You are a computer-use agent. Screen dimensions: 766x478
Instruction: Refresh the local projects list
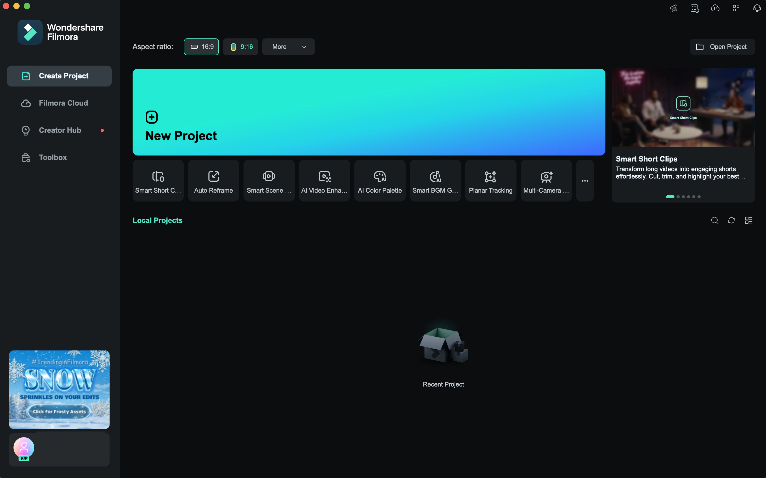(x=731, y=220)
